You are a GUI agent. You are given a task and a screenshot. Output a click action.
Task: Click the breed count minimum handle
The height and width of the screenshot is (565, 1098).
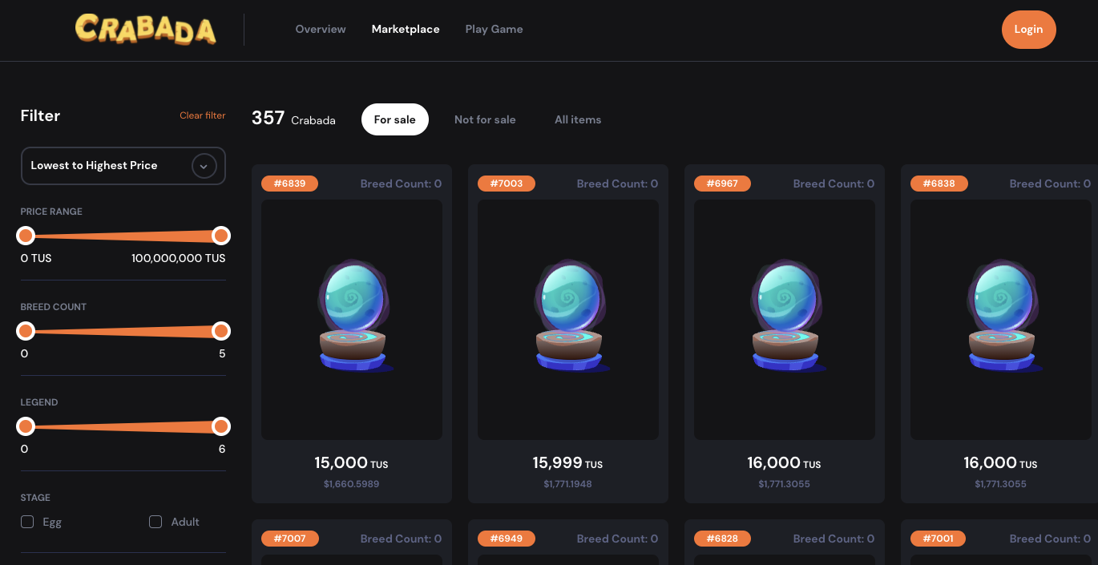point(26,331)
